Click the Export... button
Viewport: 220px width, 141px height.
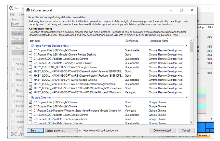tap(35, 131)
